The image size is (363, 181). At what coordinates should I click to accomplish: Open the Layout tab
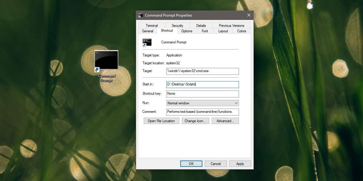click(223, 31)
